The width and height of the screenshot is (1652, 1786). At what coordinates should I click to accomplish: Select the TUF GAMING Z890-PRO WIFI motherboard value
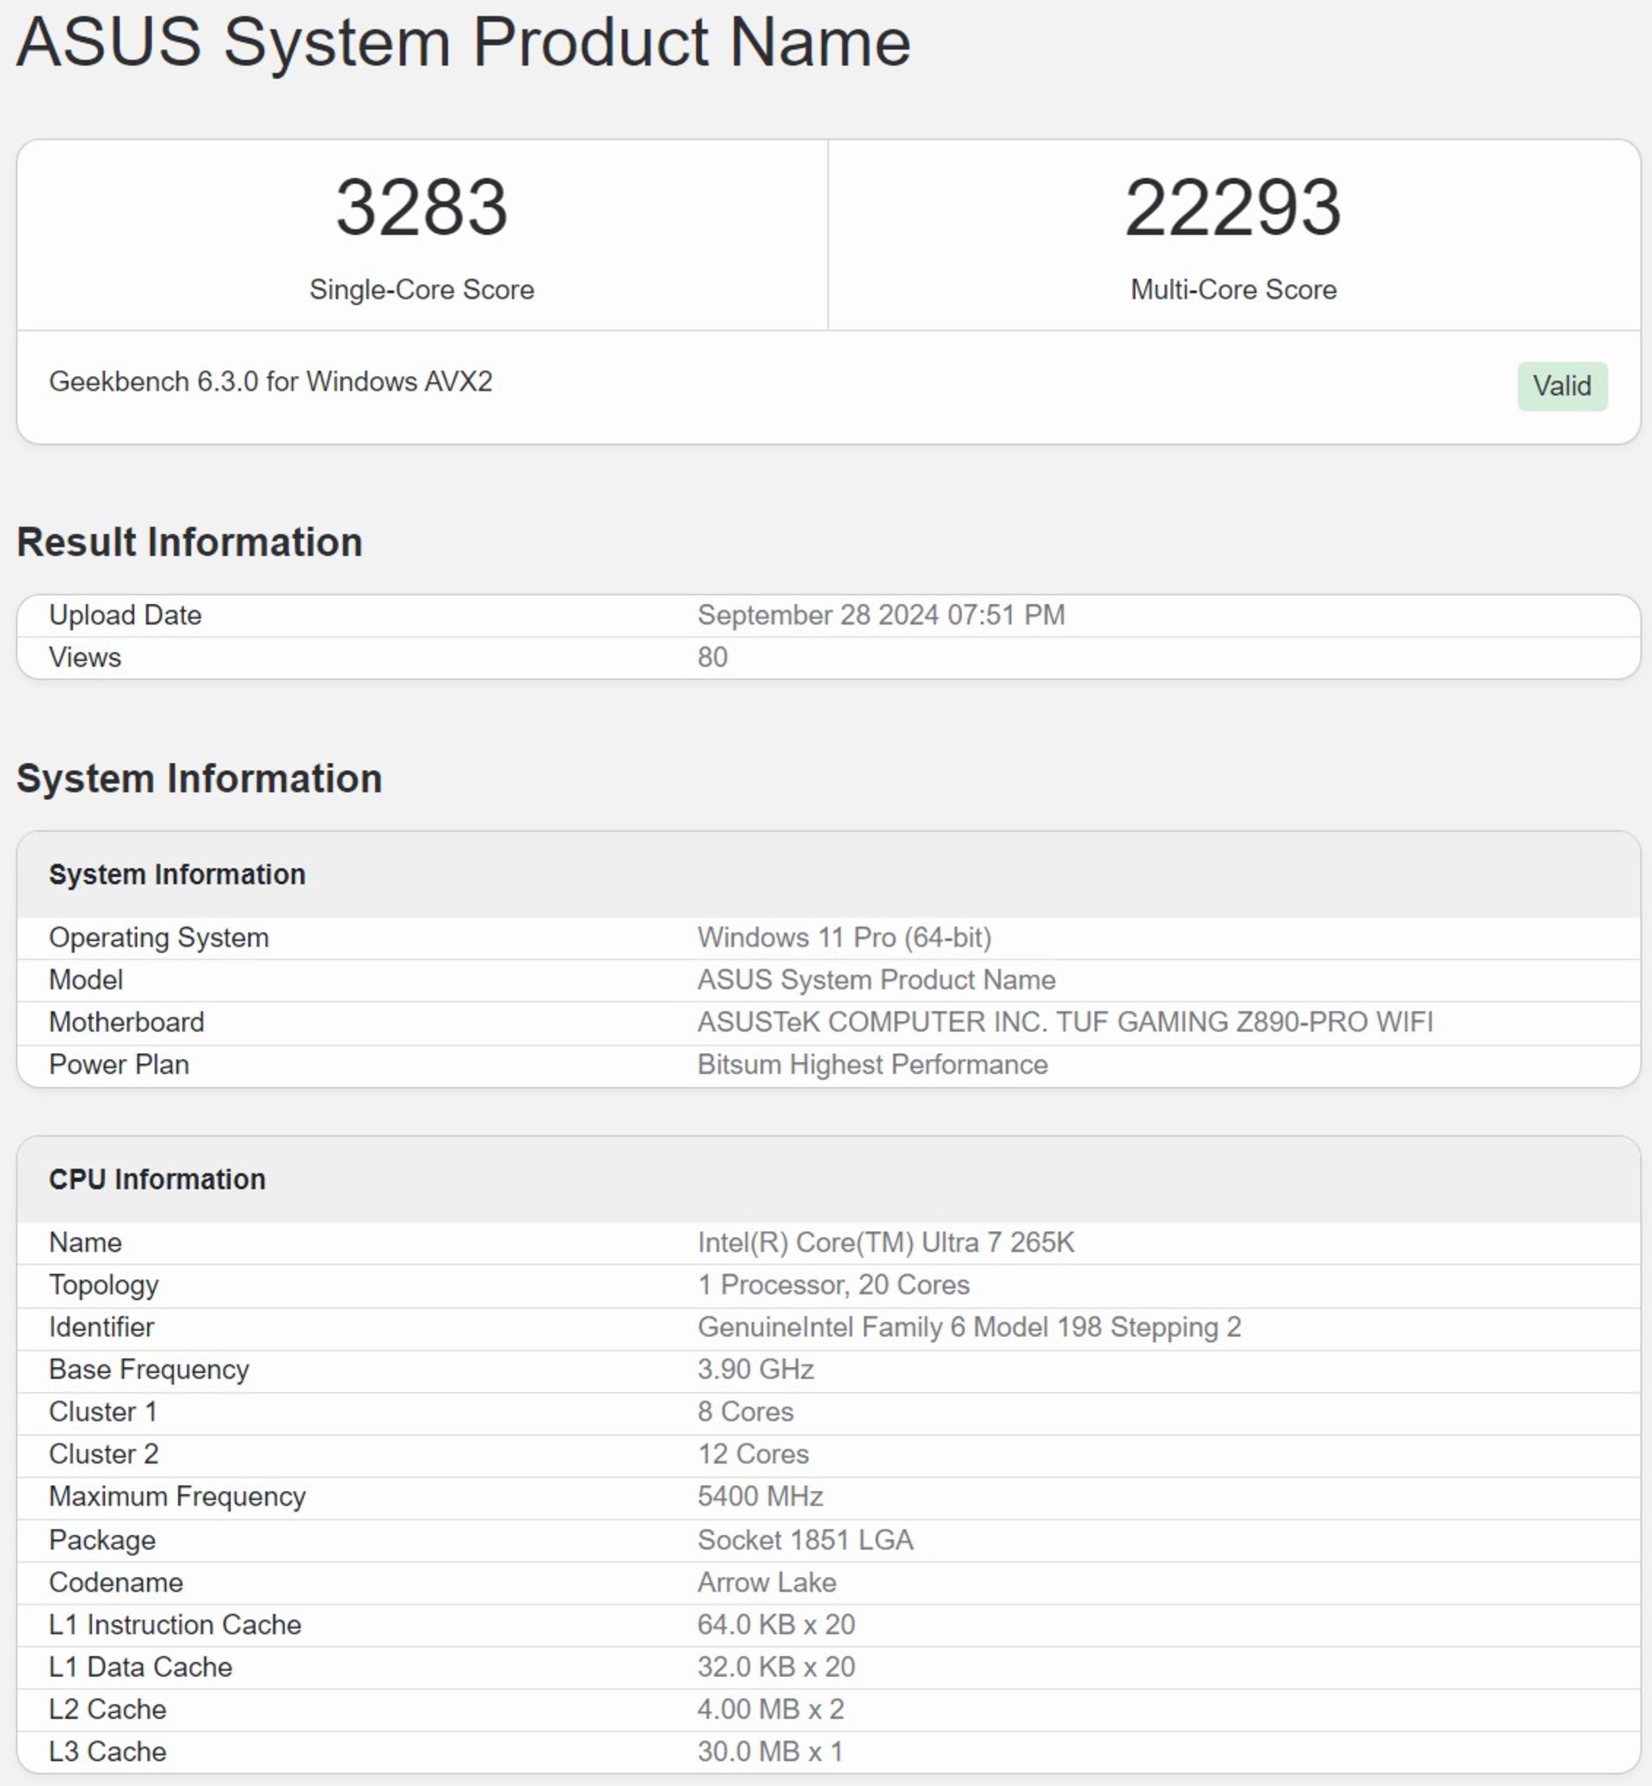coord(1064,1022)
